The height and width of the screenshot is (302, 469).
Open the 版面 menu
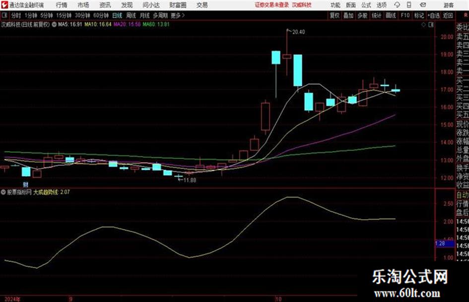pyautogui.click(x=350, y=5)
